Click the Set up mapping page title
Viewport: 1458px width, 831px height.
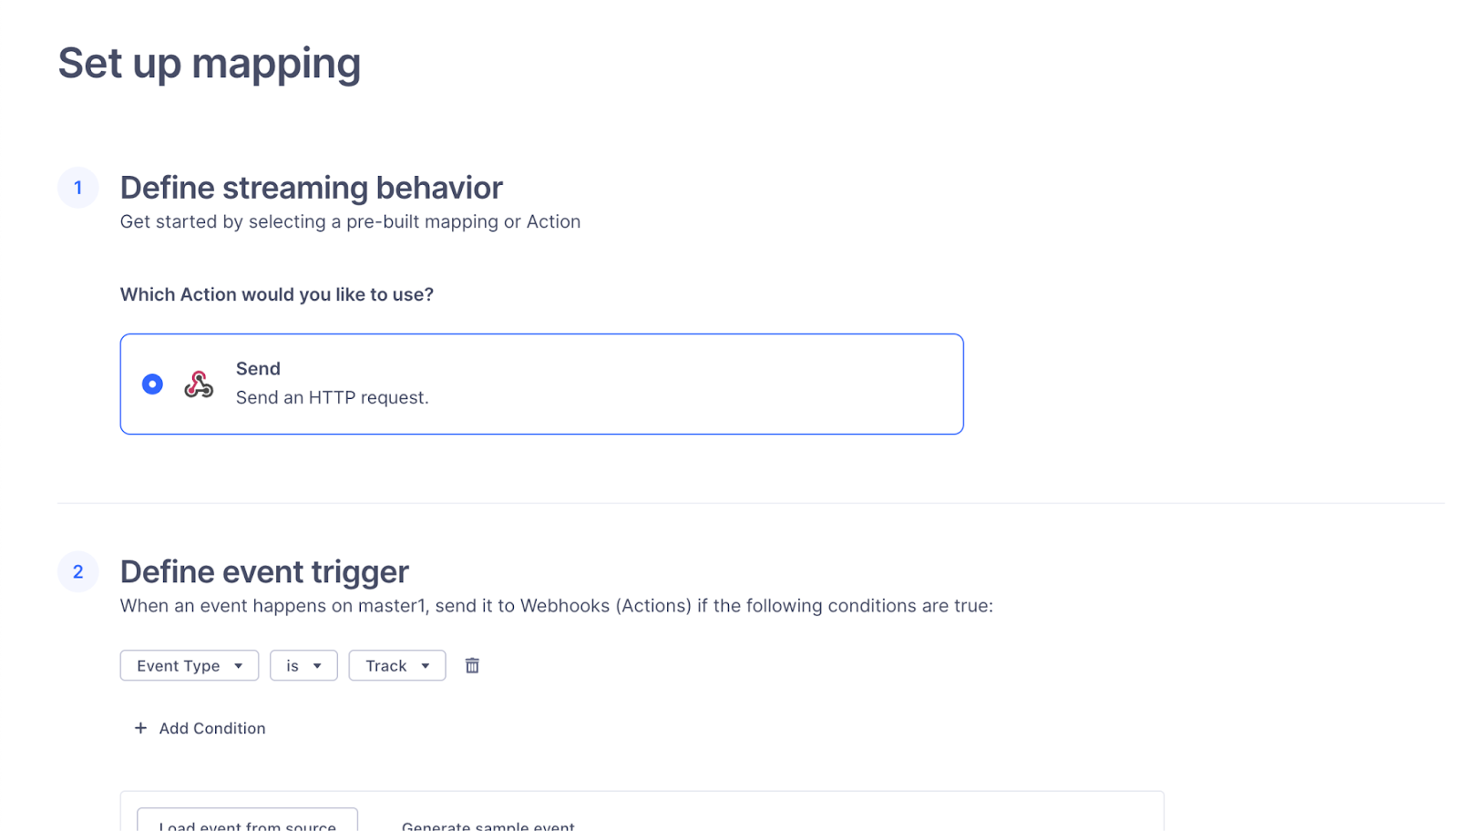tap(210, 64)
